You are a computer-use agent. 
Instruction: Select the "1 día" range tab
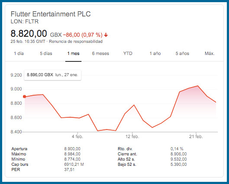point(19,53)
